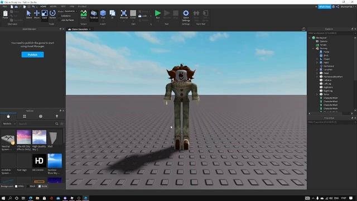The width and height of the screenshot is (357, 201).
Task: Open the Toolbox Inventory grid tab
Action: 25,116
